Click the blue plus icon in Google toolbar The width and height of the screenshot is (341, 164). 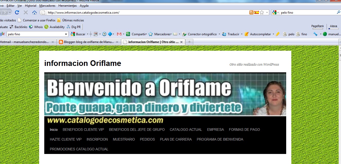click(x=110, y=34)
